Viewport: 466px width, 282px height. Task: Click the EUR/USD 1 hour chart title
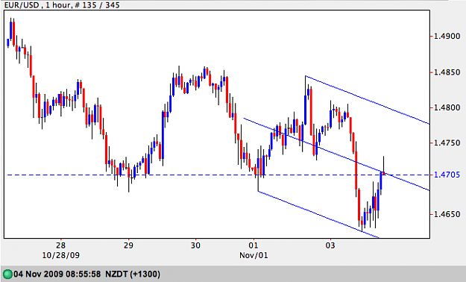[x=62, y=4]
